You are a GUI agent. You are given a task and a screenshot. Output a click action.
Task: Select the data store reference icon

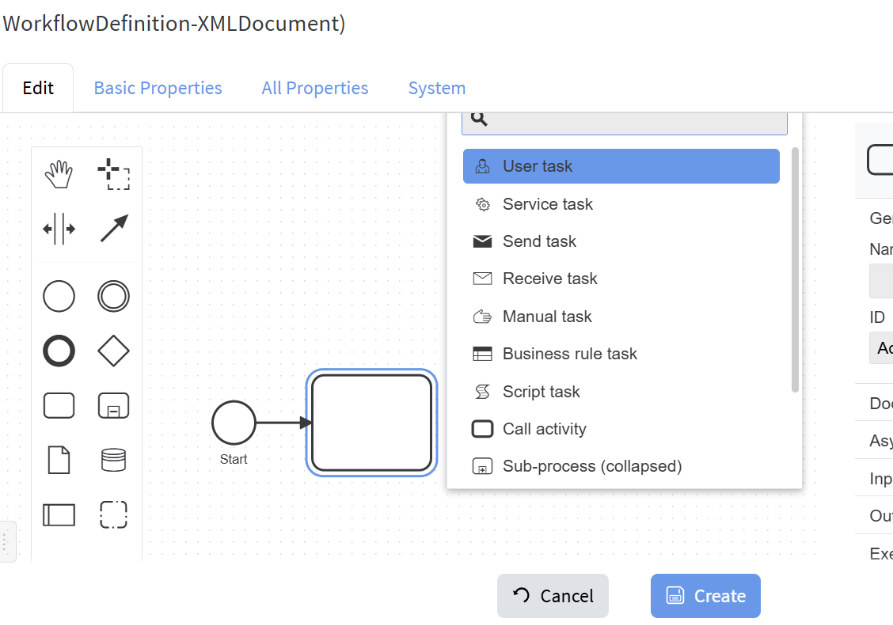pos(113,460)
